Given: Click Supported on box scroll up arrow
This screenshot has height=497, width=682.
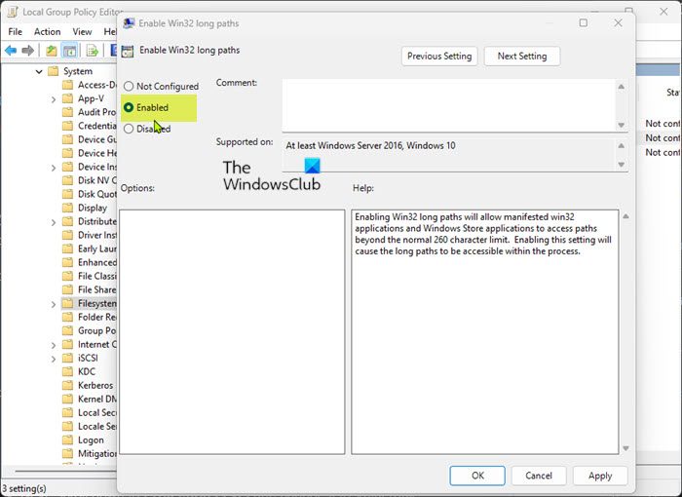Looking at the screenshot, I should [622, 146].
